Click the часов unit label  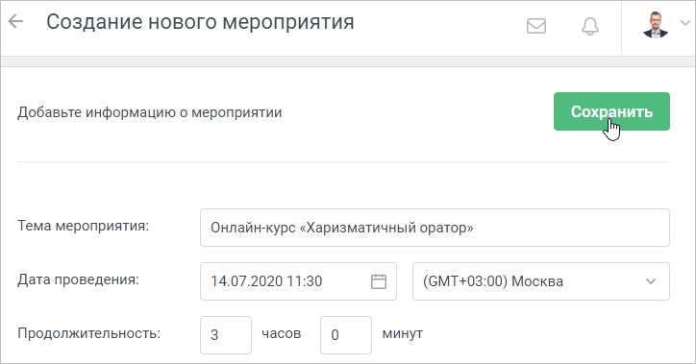click(282, 333)
